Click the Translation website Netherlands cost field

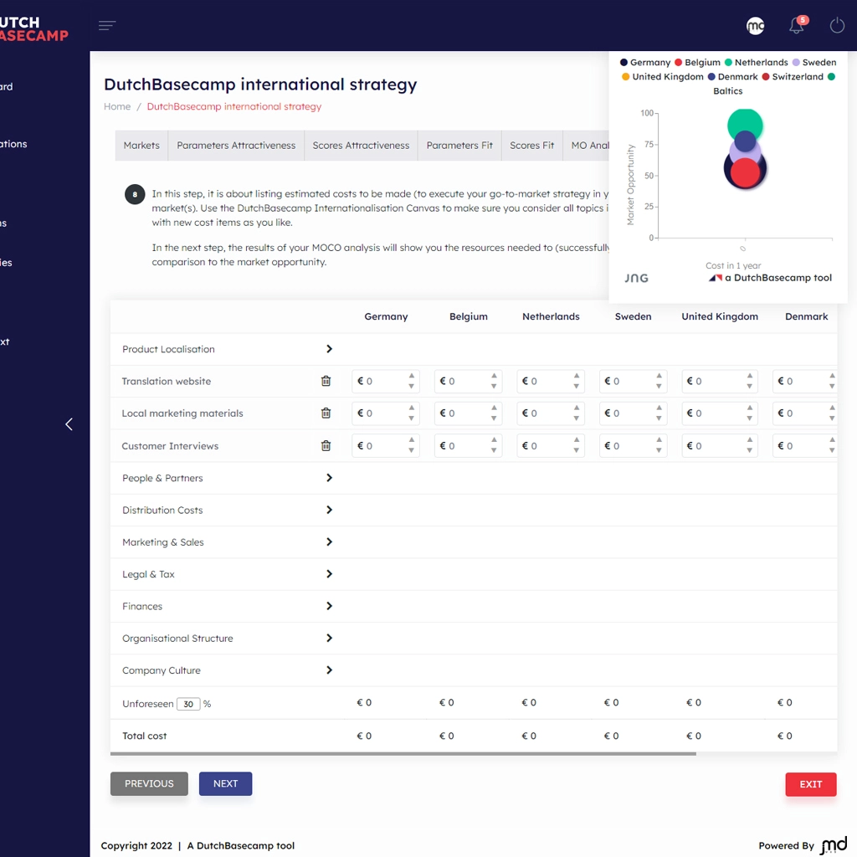(x=551, y=381)
